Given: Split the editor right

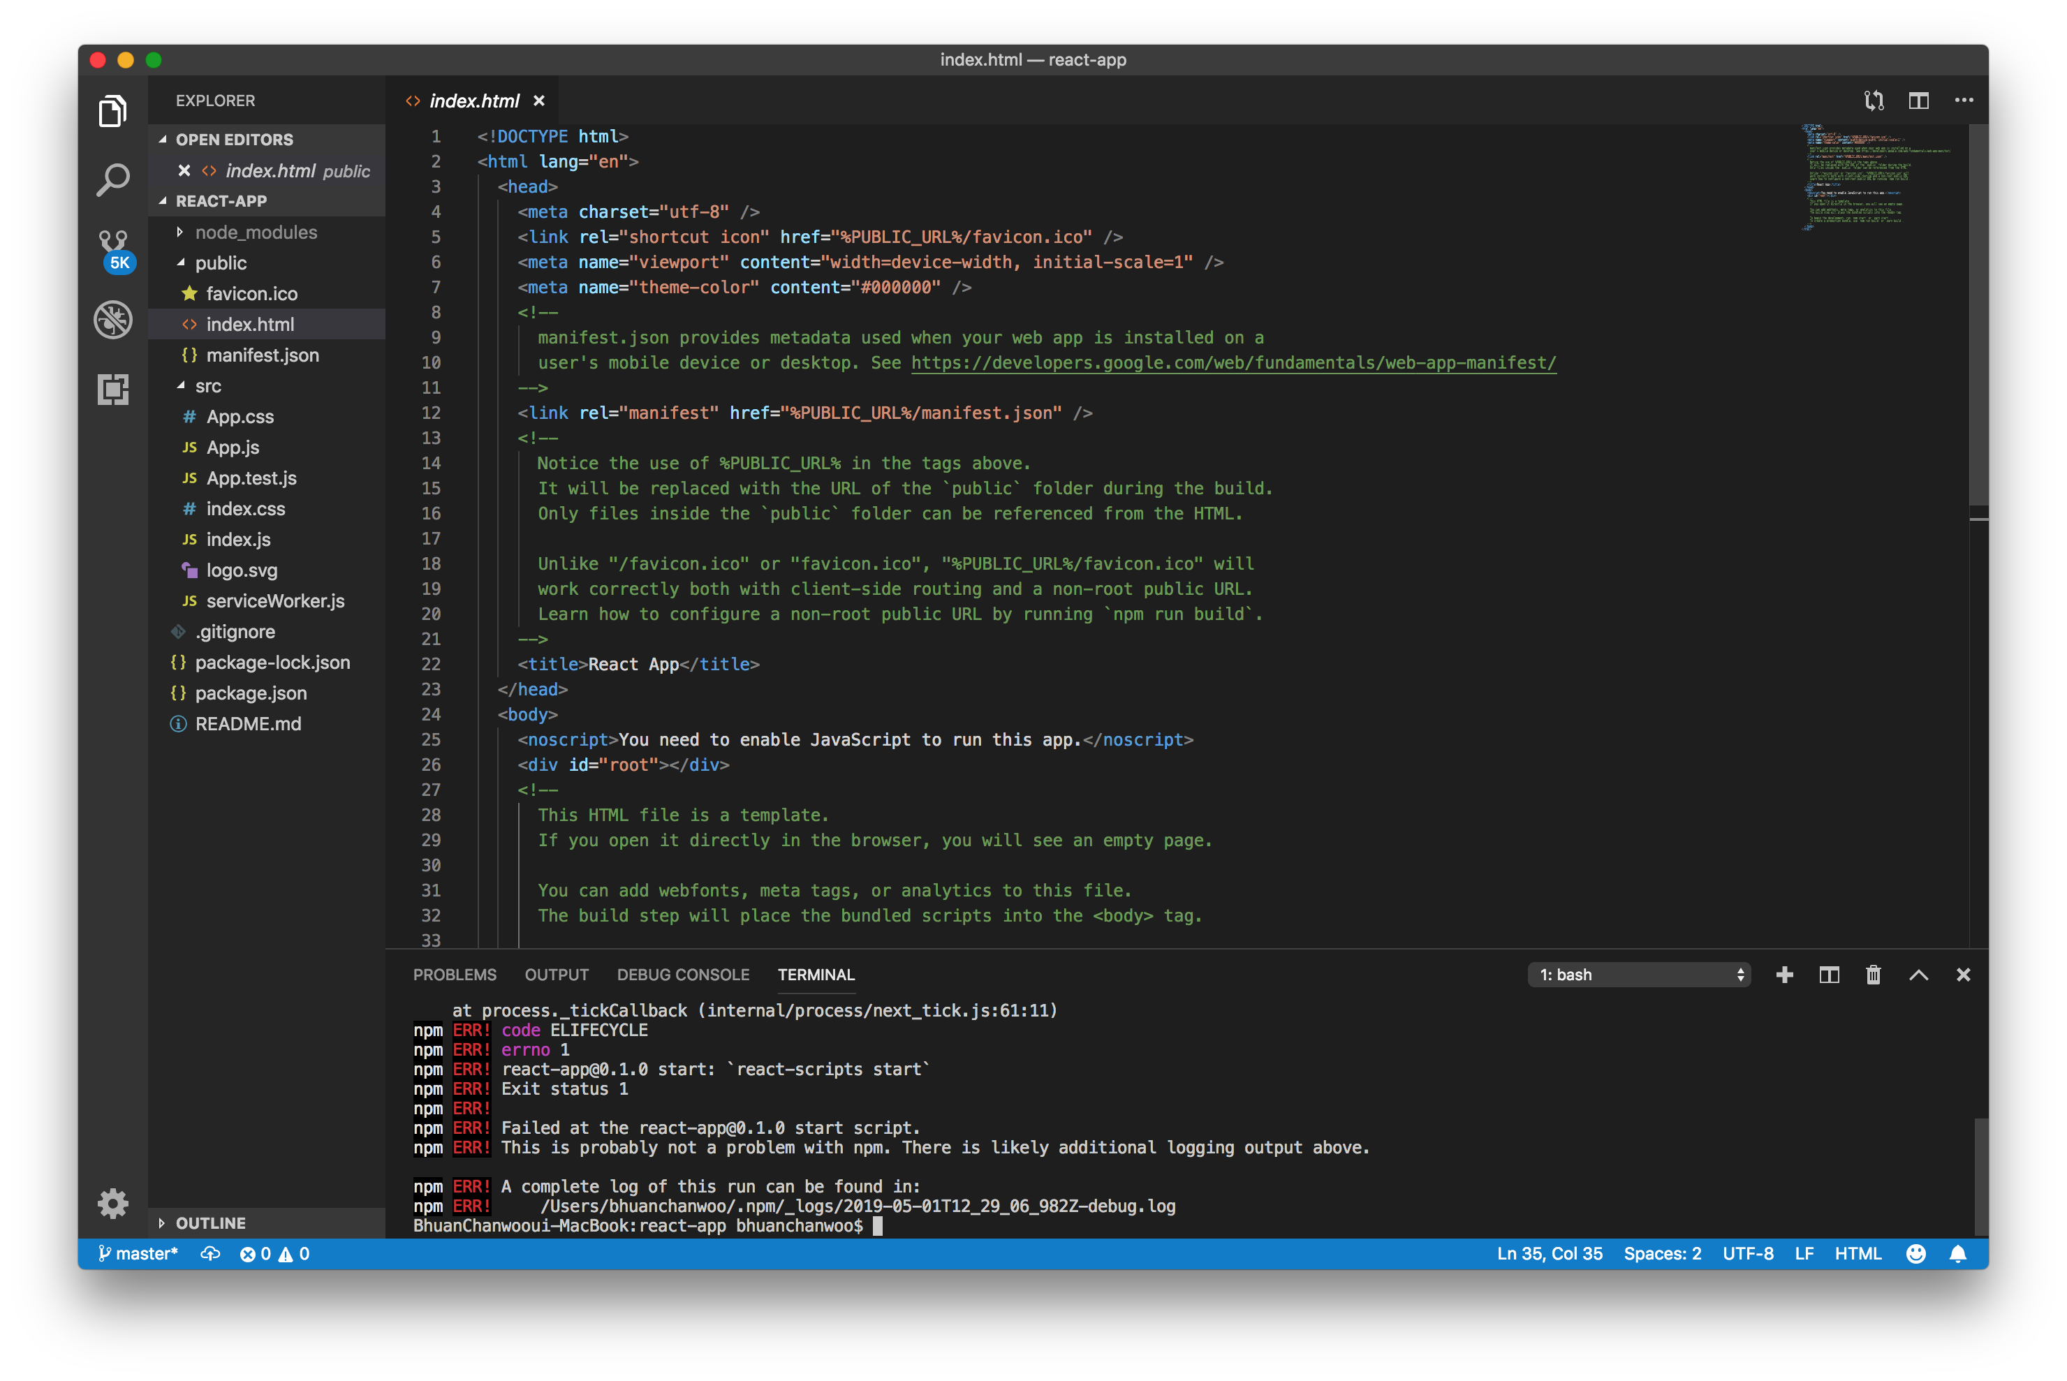Looking at the screenshot, I should pos(1918,101).
